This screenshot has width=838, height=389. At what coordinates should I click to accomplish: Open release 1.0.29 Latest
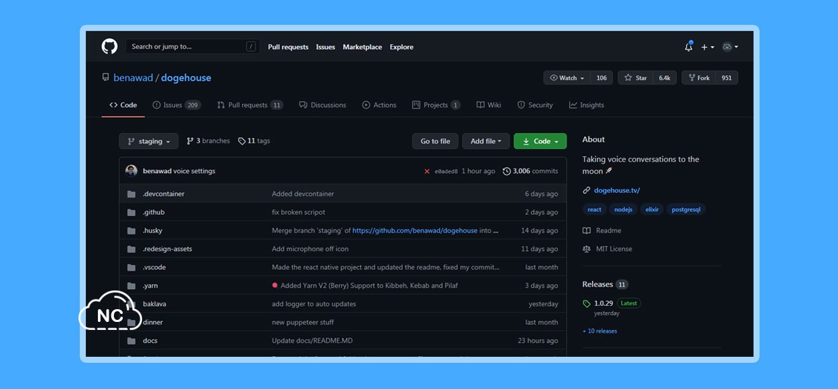click(x=611, y=303)
